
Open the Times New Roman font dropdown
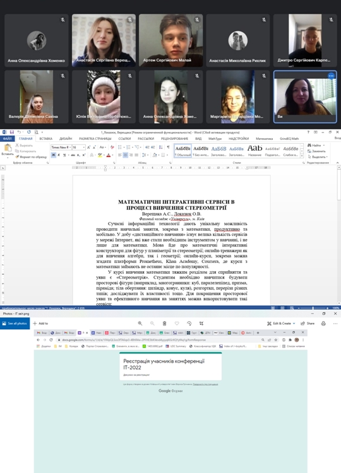(61, 147)
